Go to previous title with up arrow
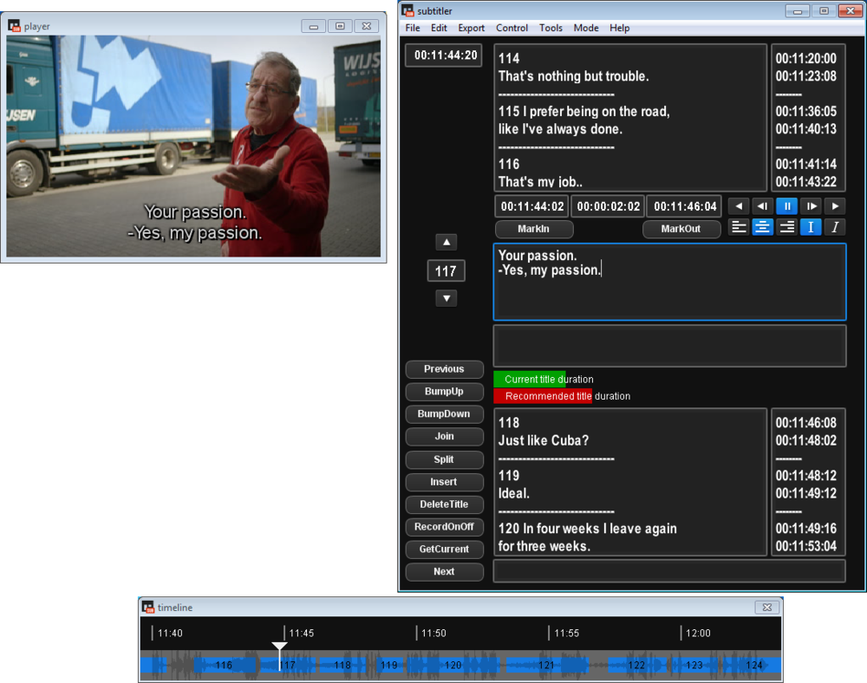 click(x=446, y=243)
